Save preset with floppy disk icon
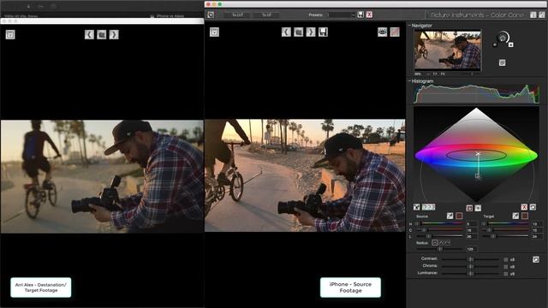The height and width of the screenshot is (308, 548). (x=360, y=15)
